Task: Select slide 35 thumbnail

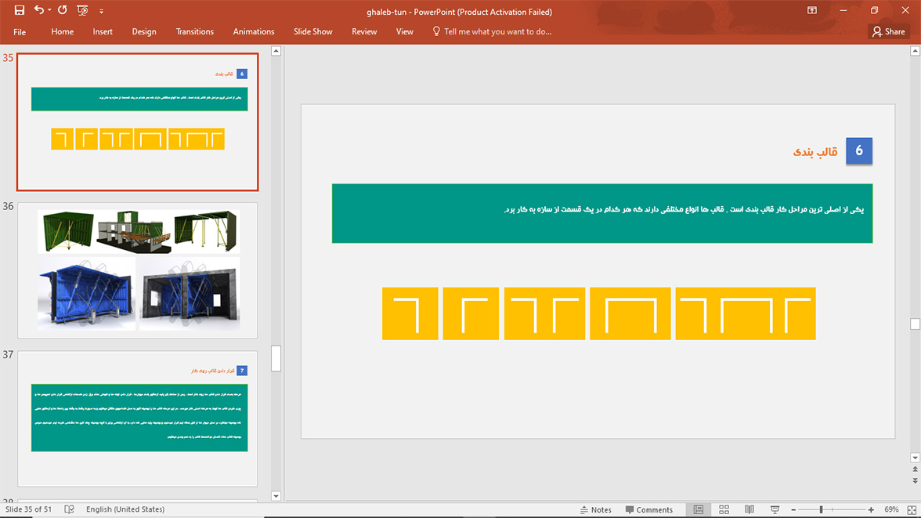Action: pyautogui.click(x=138, y=122)
